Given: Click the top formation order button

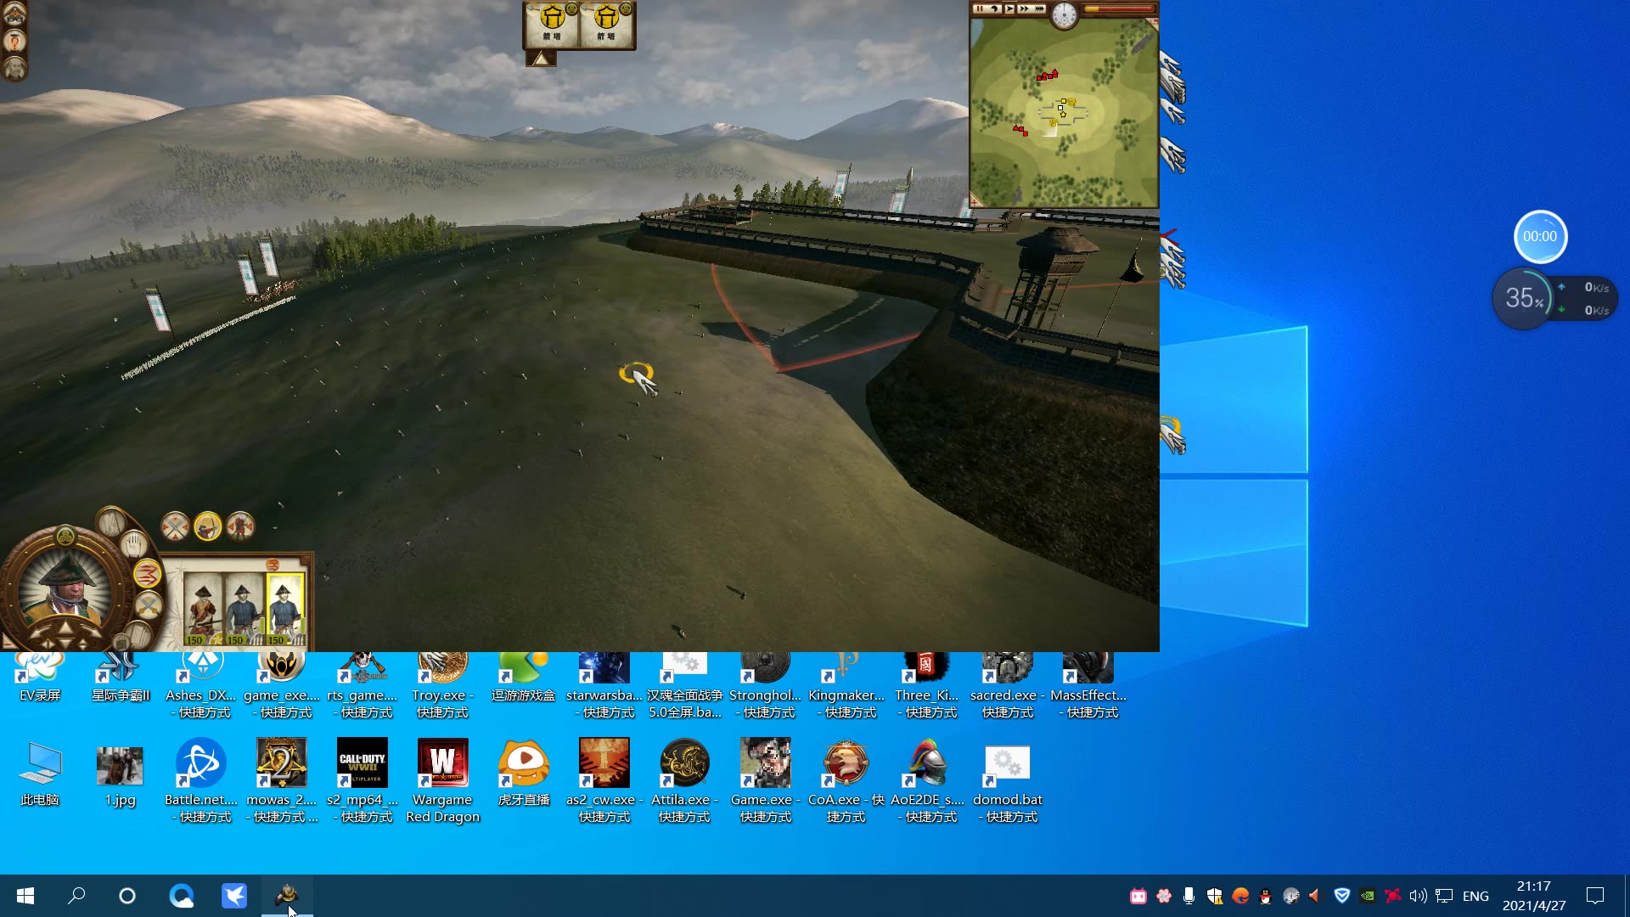Looking at the screenshot, I should [x=111, y=522].
